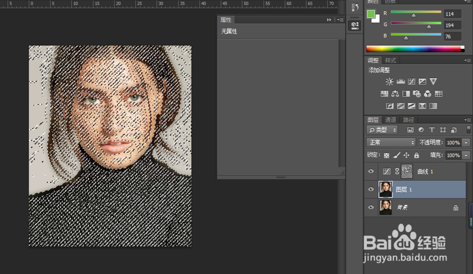This screenshot has width=473, height=274.
Task: Add a Hue/Saturation adjustment
Action: coord(384,94)
